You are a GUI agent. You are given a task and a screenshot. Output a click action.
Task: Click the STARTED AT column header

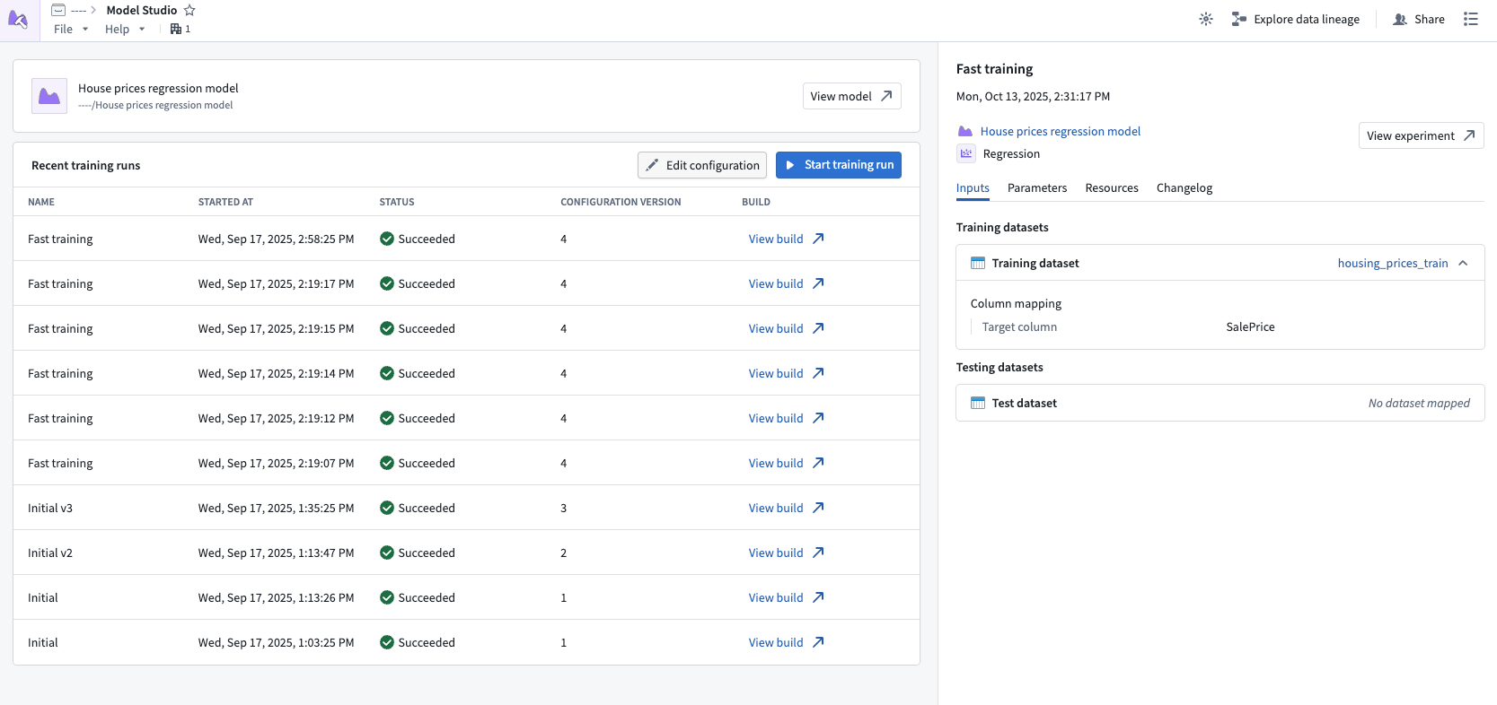coord(225,202)
